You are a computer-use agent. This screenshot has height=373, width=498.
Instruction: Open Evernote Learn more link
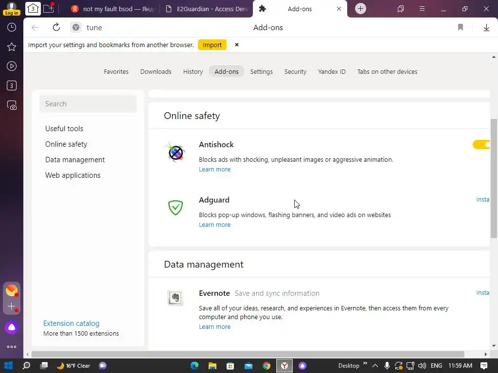pos(214,327)
